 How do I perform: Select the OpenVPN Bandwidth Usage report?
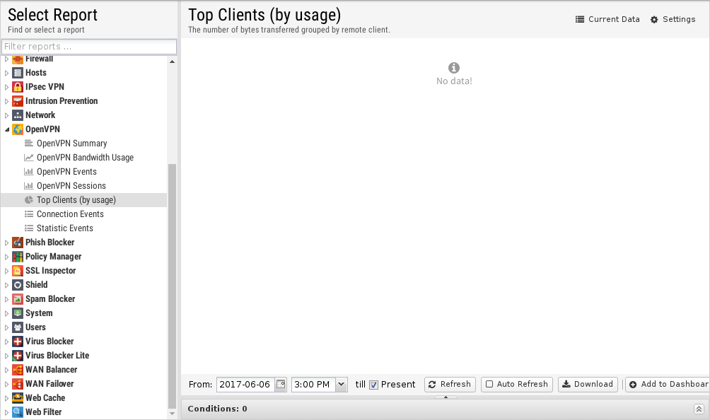[x=85, y=158]
